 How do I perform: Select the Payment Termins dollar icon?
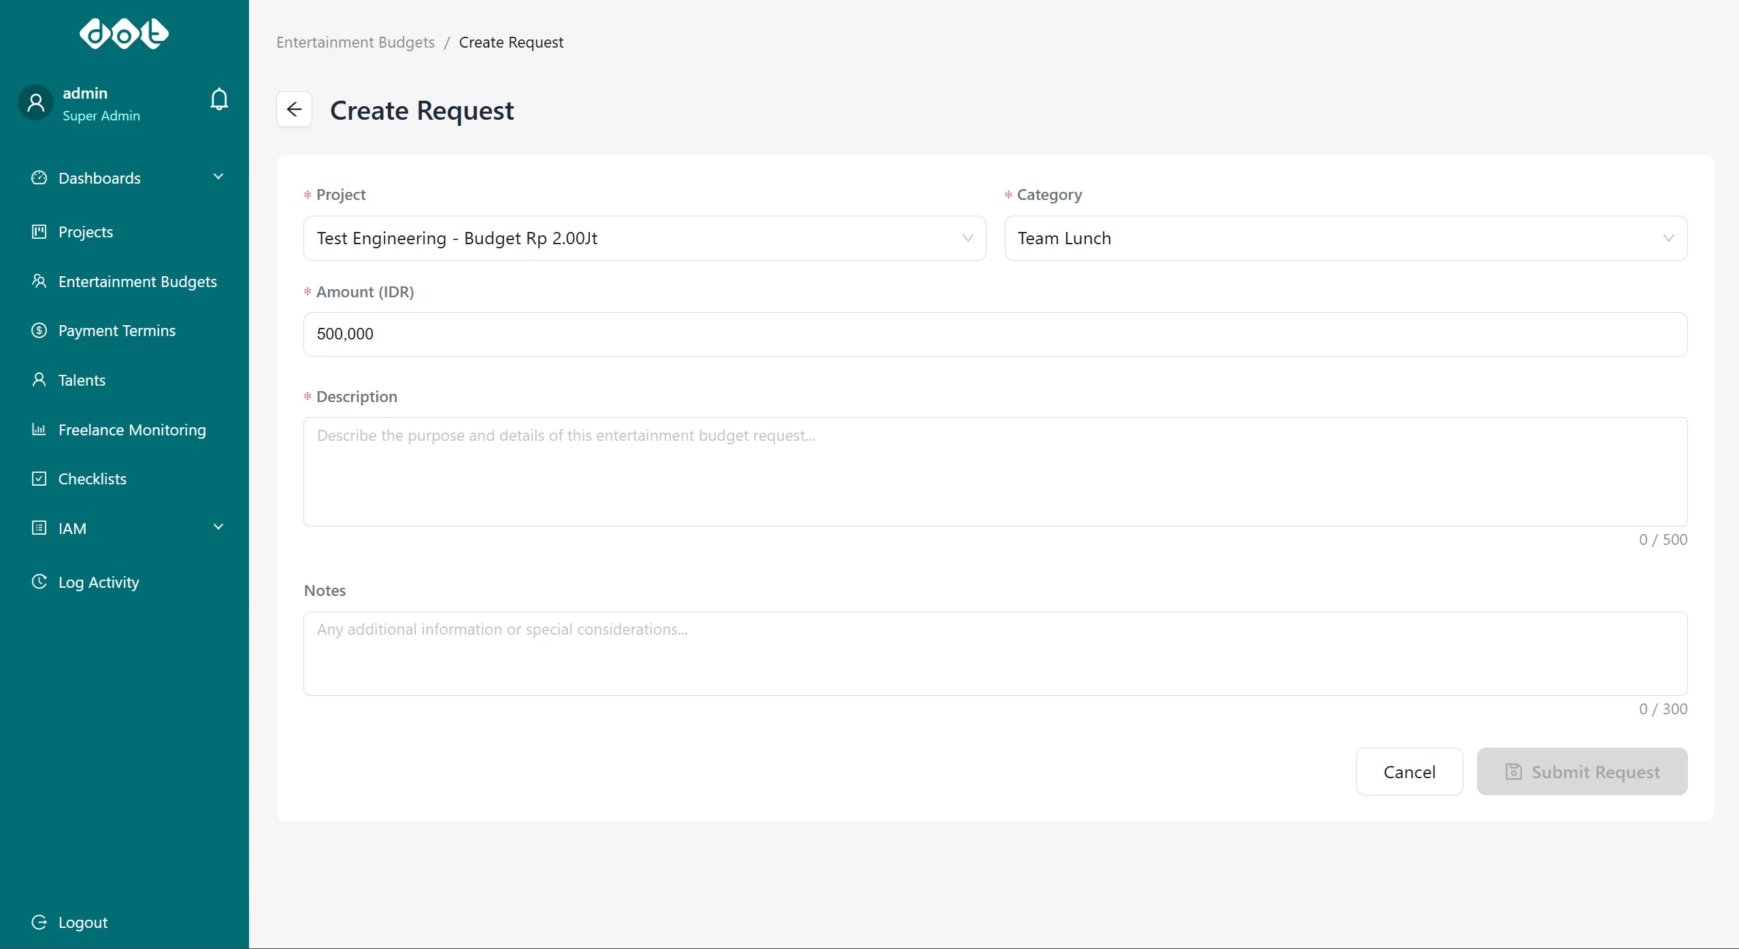pos(39,331)
